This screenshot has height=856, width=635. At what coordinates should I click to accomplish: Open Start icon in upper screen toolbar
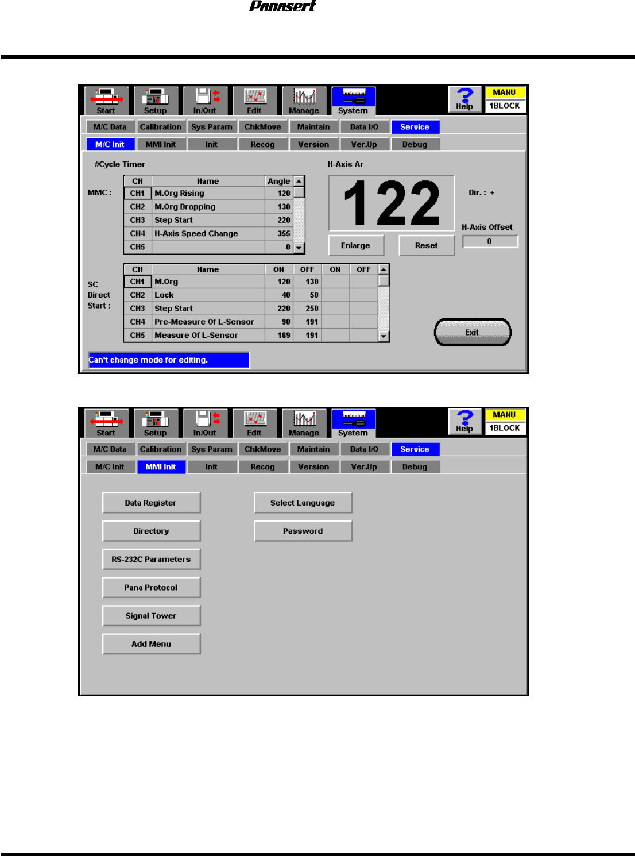pos(106,101)
